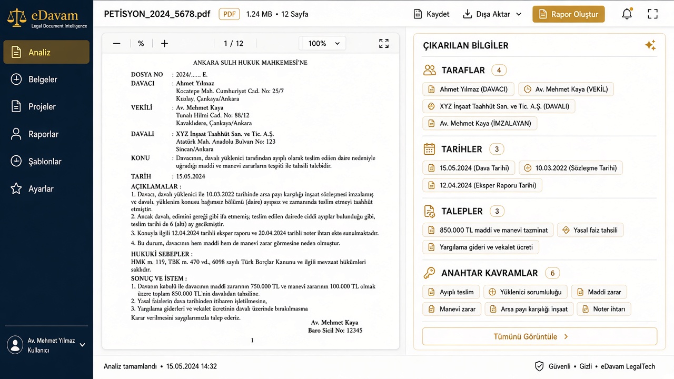Open the Dışa Aktar export dropdown
Screen dimensions: 674x379
(x=492, y=14)
